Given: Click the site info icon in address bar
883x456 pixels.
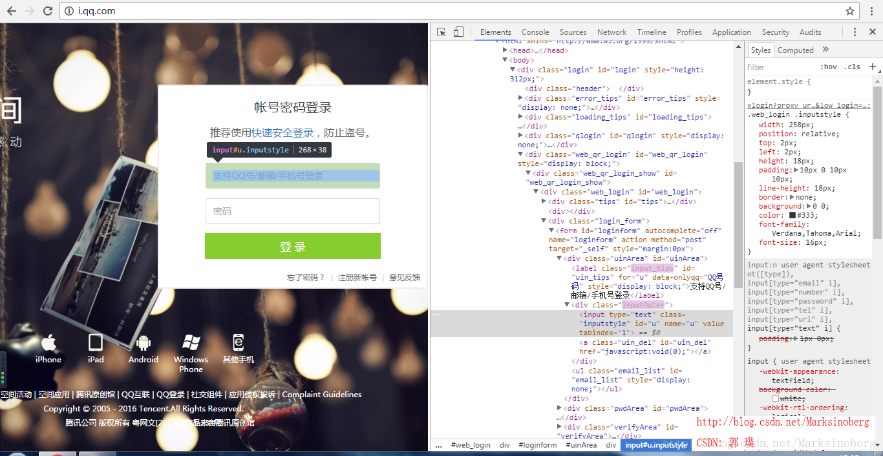Looking at the screenshot, I should pos(70,11).
